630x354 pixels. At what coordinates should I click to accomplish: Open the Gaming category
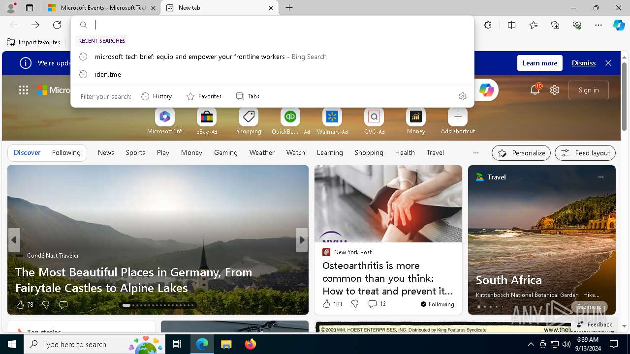coord(226,152)
